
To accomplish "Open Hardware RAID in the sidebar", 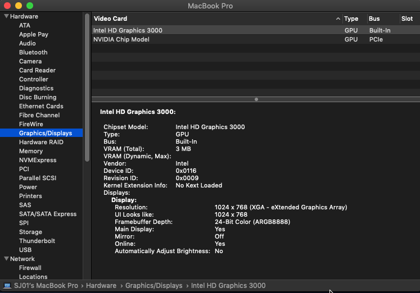I will coord(41,142).
